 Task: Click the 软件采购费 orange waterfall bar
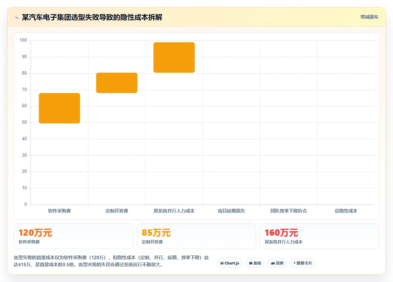point(59,108)
